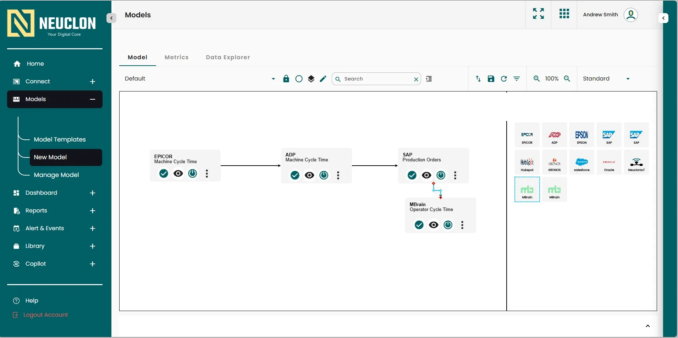The height and width of the screenshot is (338, 678).
Task: Toggle MBrain node power button
Action: 448,225
